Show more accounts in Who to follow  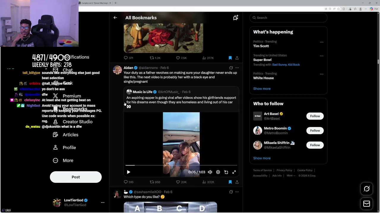[x=262, y=158]
